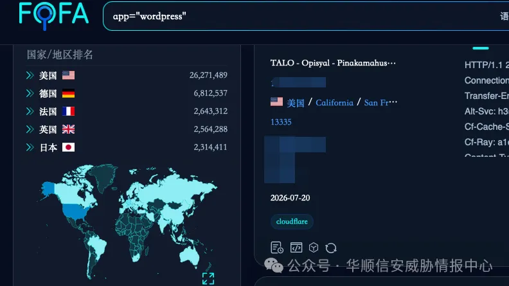Open the history record icon
The image size is (509, 286).
click(x=277, y=247)
